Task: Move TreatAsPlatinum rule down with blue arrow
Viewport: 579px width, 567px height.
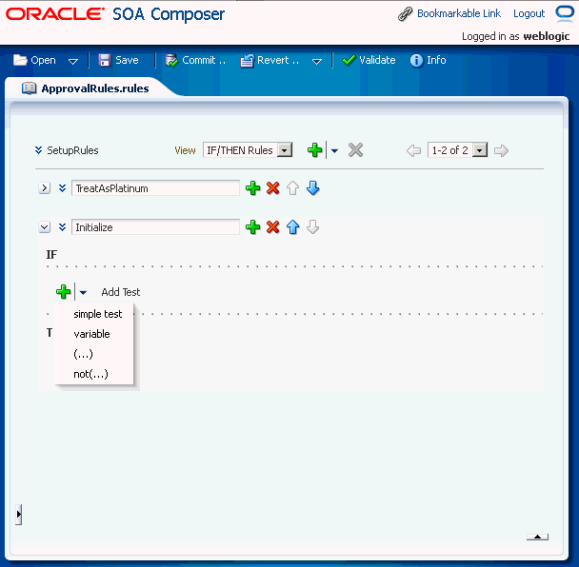Action: [312, 188]
